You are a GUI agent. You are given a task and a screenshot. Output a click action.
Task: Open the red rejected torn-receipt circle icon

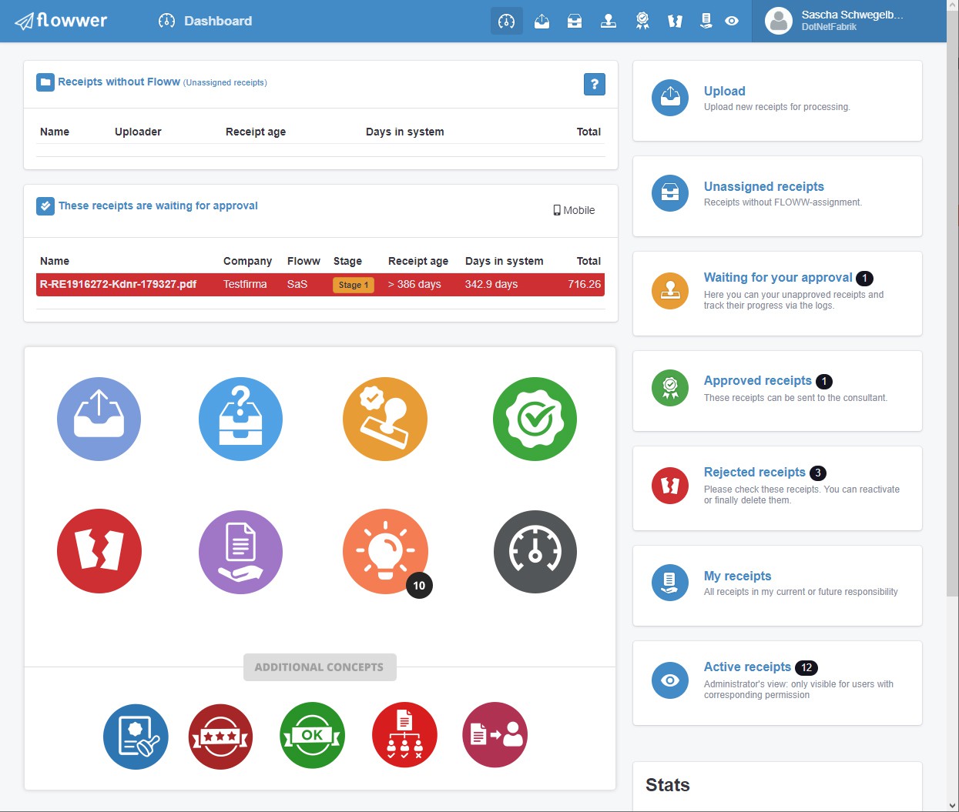99,551
